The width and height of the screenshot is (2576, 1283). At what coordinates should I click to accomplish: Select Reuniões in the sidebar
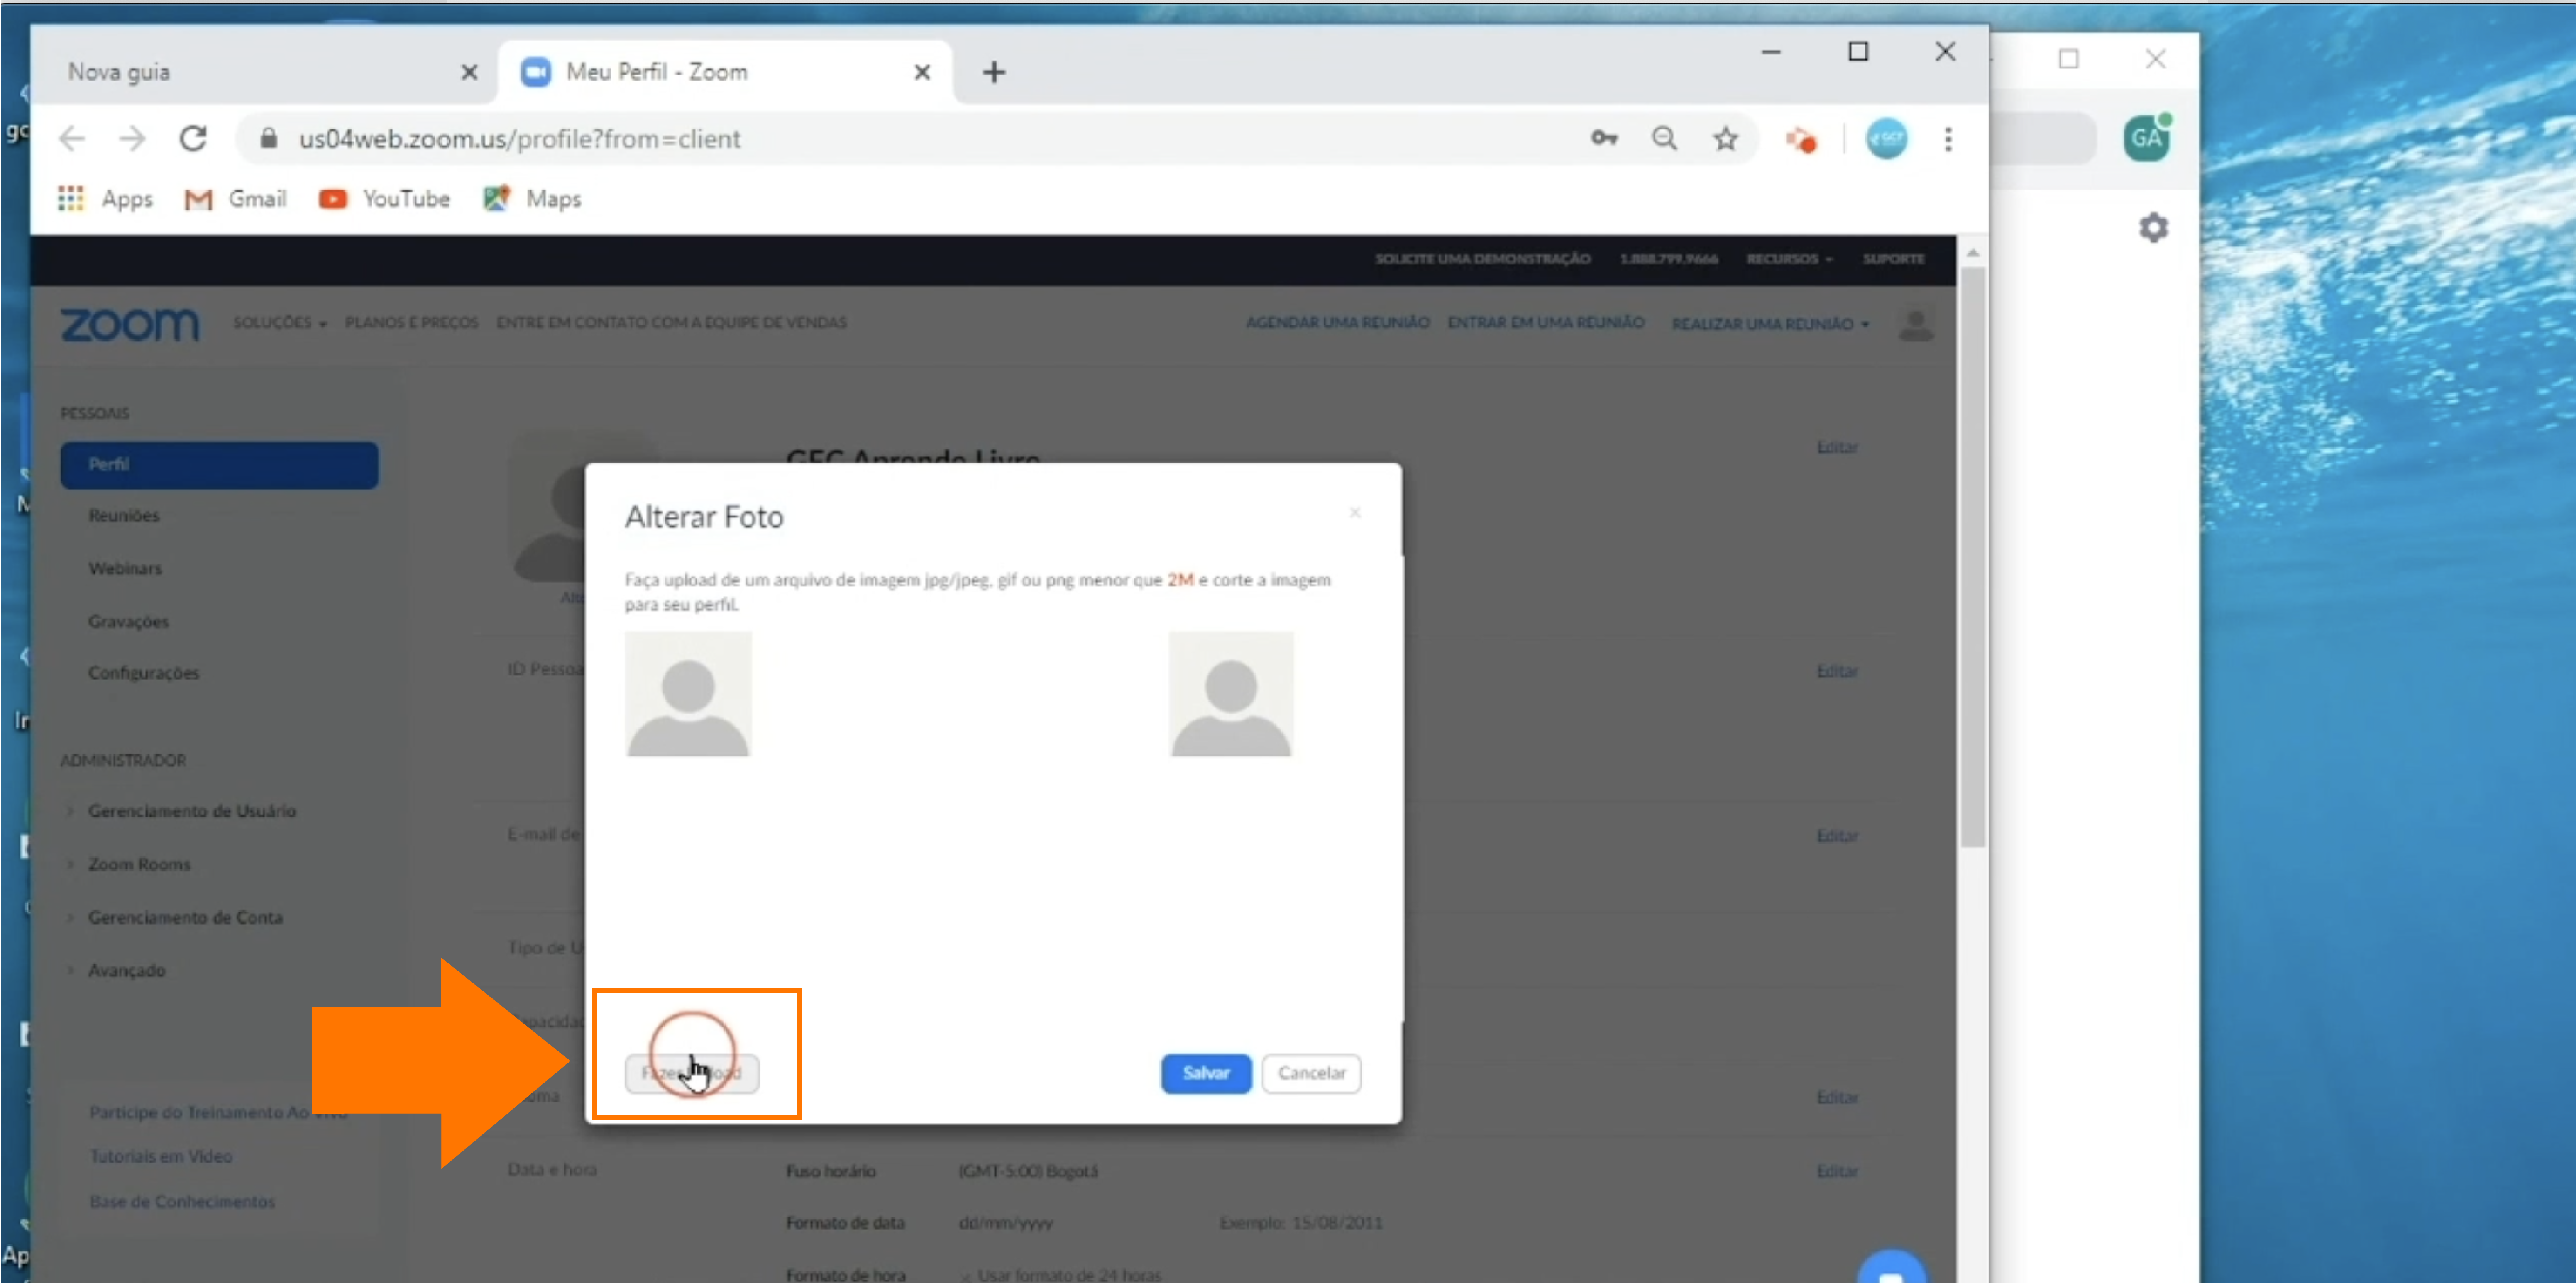(x=123, y=515)
